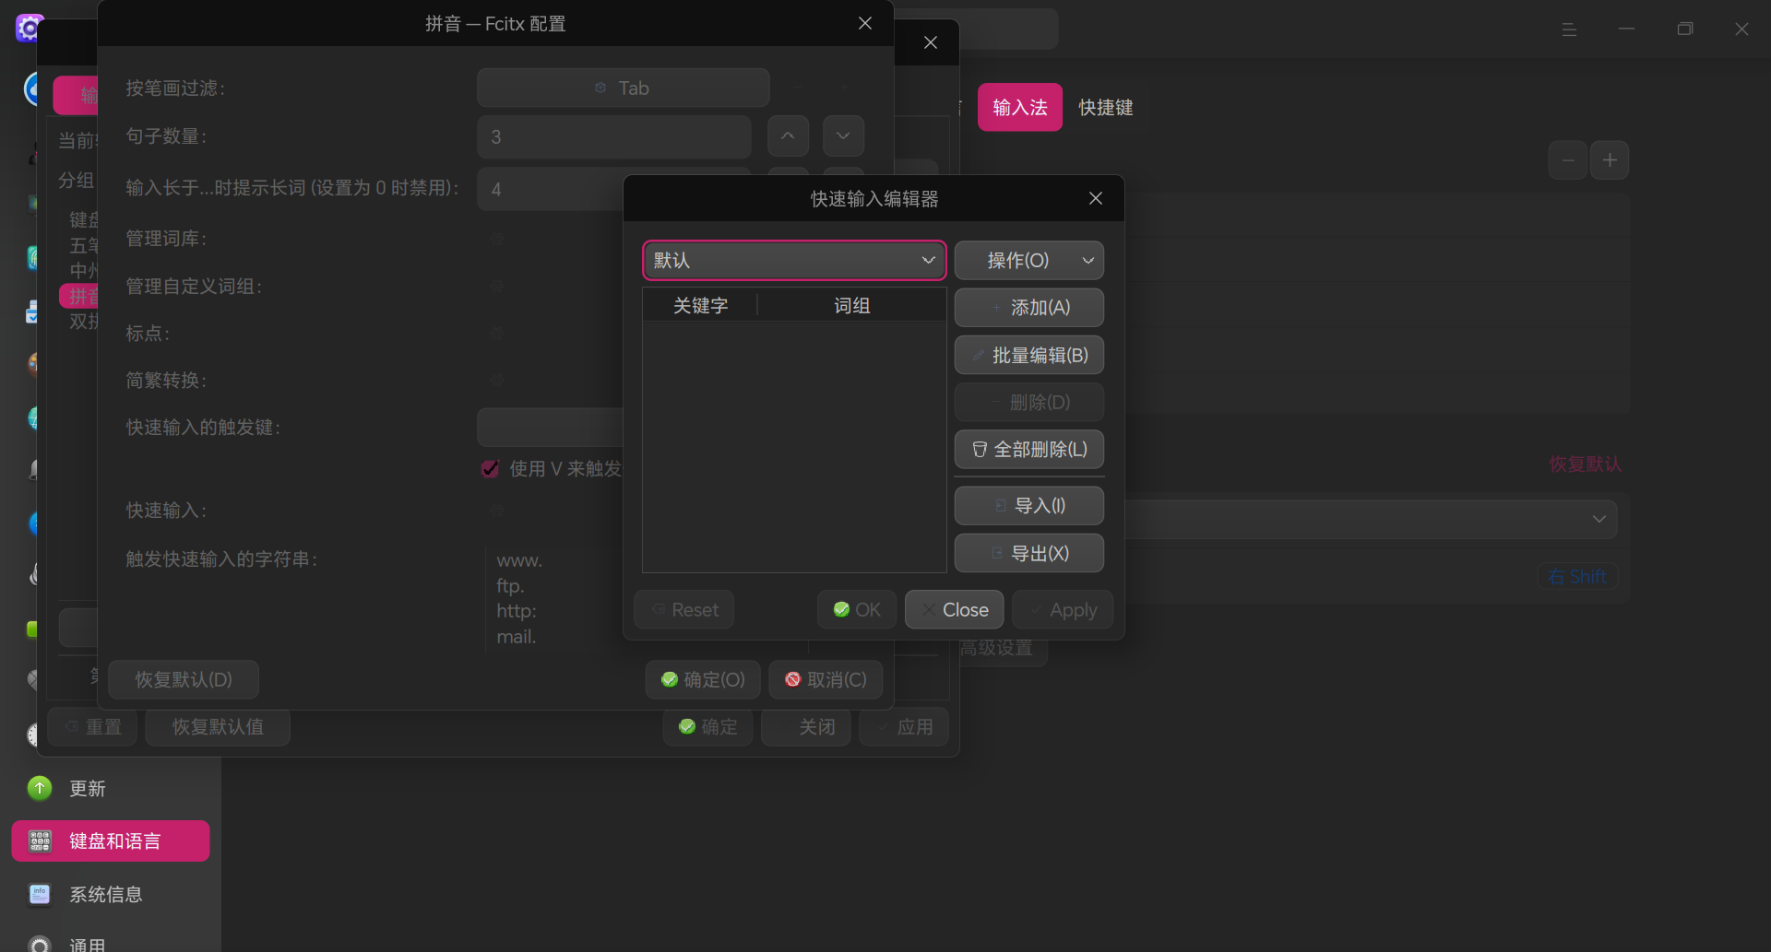The width and height of the screenshot is (1771, 952).
Task: Open the 默认 category dropdown
Action: coord(794,261)
